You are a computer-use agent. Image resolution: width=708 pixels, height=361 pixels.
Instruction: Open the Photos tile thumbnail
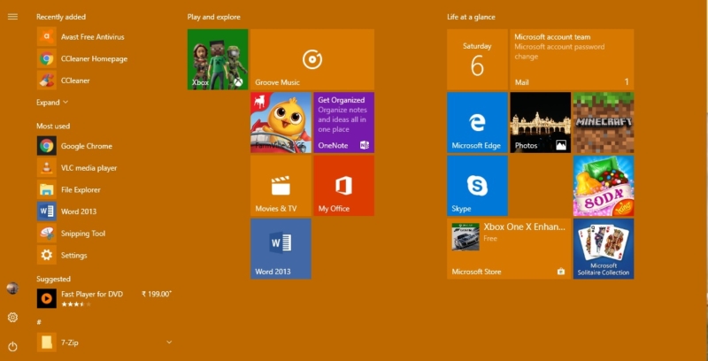540,122
